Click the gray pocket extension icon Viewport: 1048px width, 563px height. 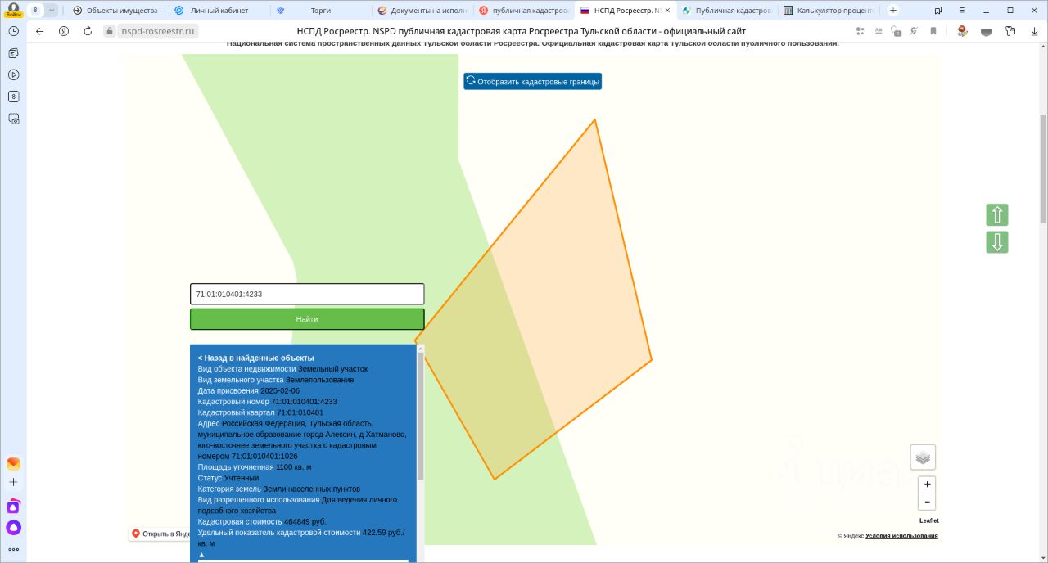tap(986, 31)
